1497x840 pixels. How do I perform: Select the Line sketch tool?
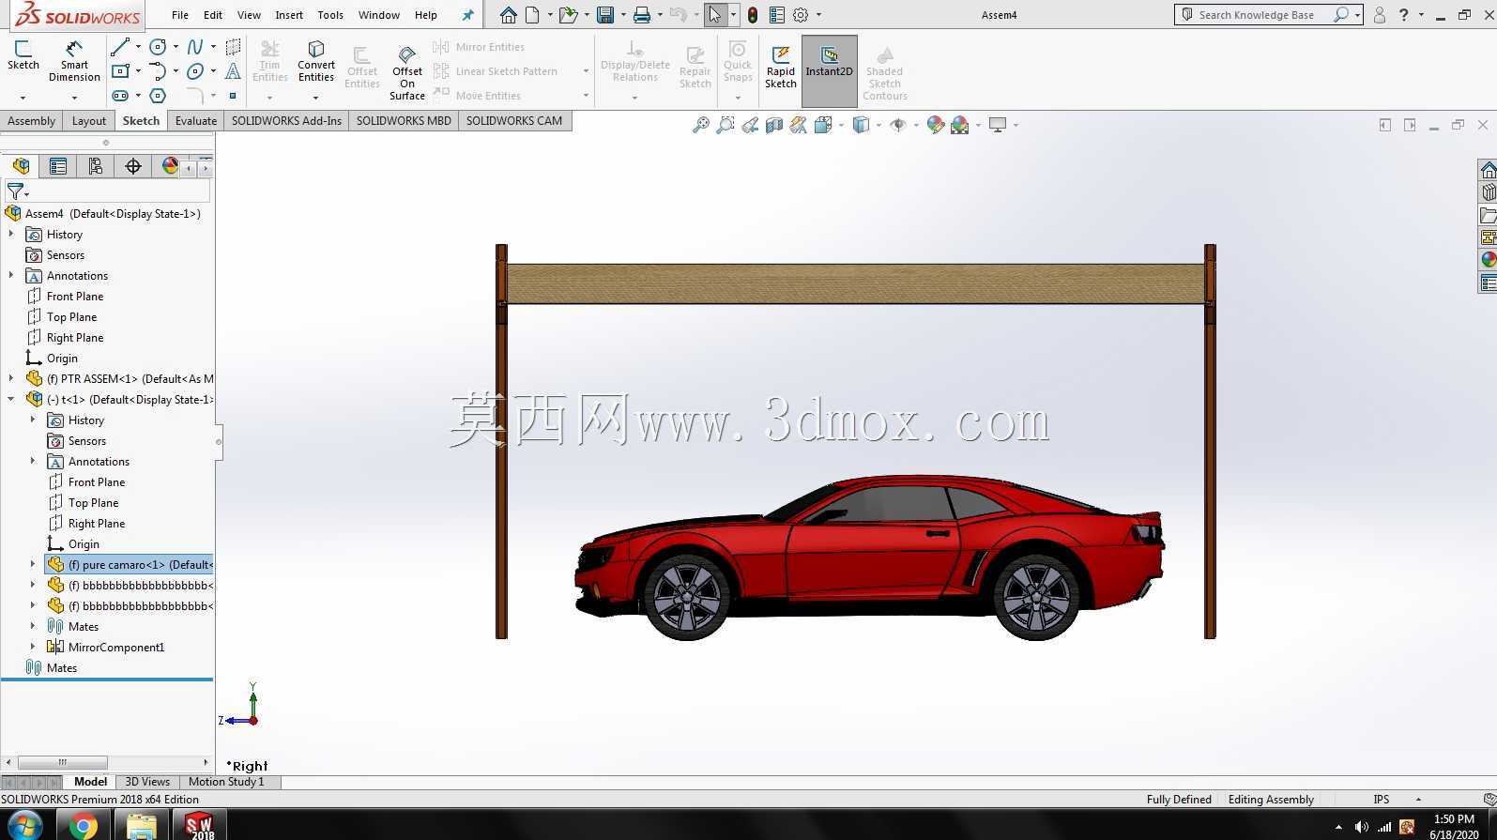point(120,47)
